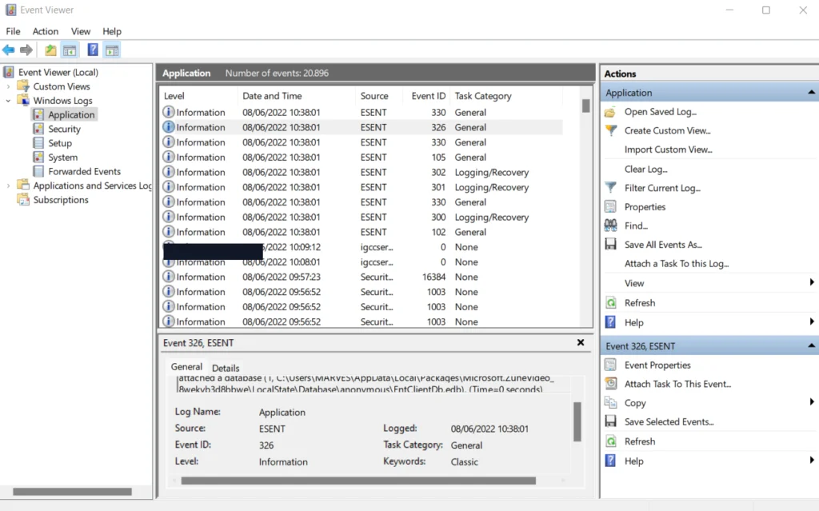Click the Save All Events As disk icon

610,244
